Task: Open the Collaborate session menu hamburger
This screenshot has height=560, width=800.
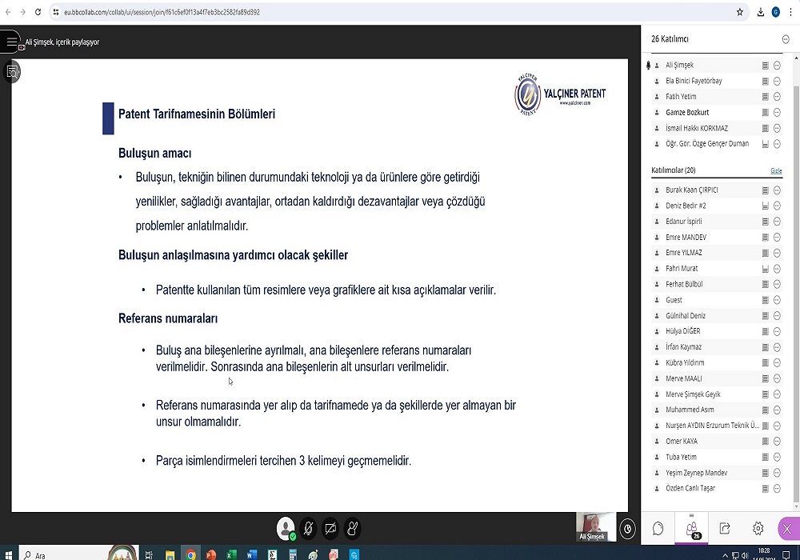Action: pyautogui.click(x=10, y=42)
